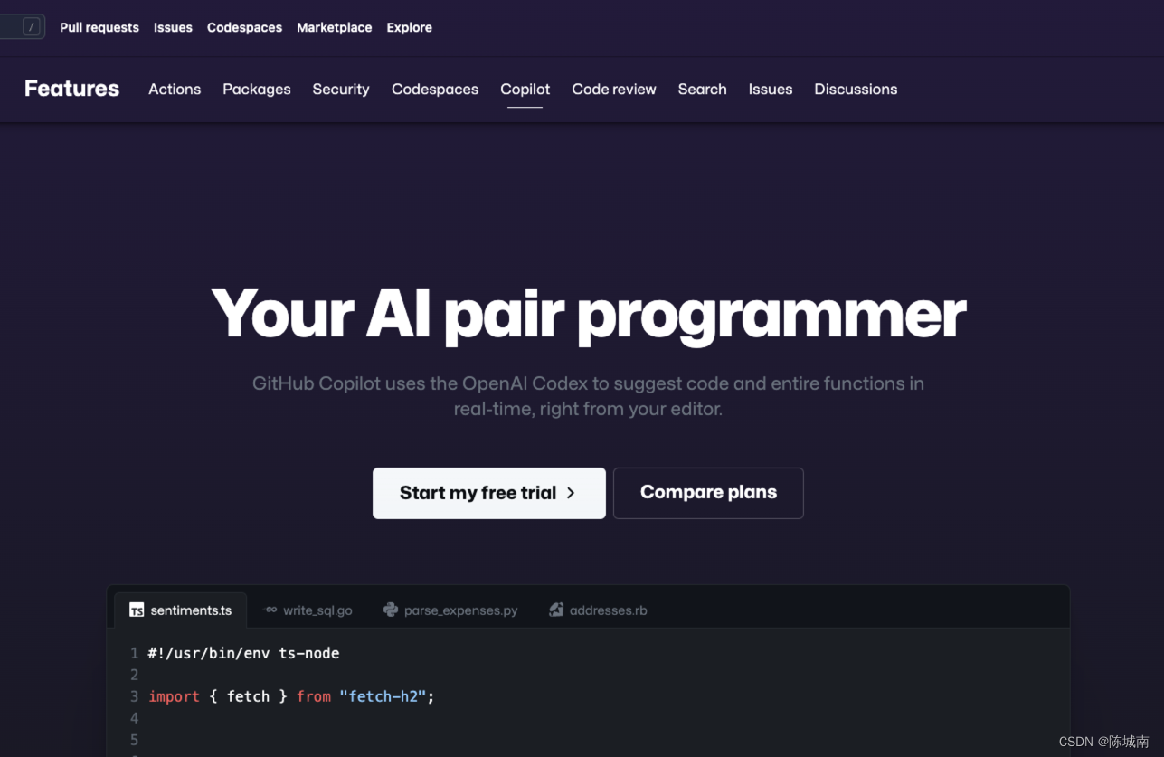1164x757 pixels.
Task: Click the "fetch-h2" string in code
Action: click(x=383, y=696)
